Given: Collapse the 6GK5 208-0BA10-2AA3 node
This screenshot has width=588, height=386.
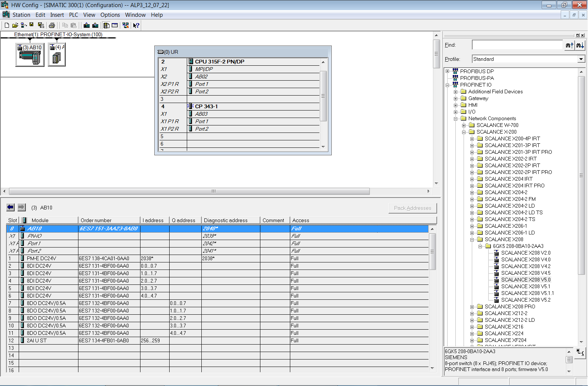Looking at the screenshot, I should [x=480, y=246].
